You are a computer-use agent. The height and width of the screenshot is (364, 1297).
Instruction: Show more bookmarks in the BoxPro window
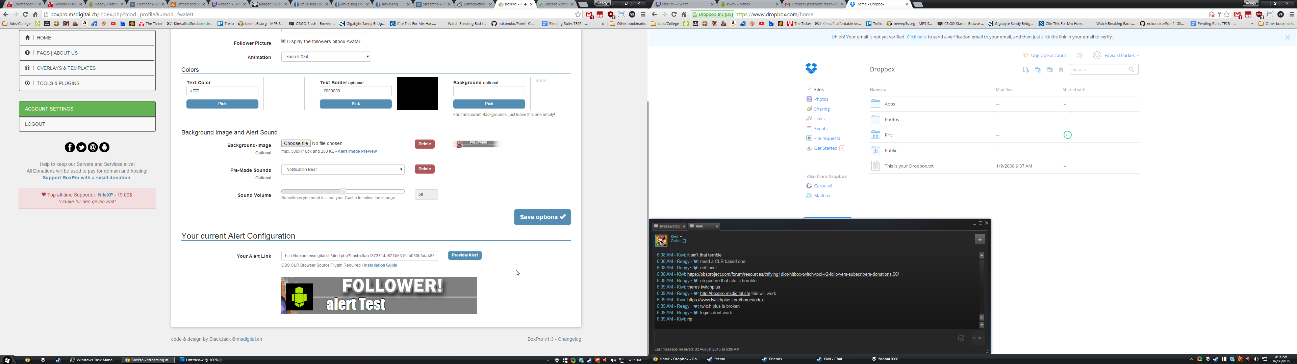(x=603, y=24)
